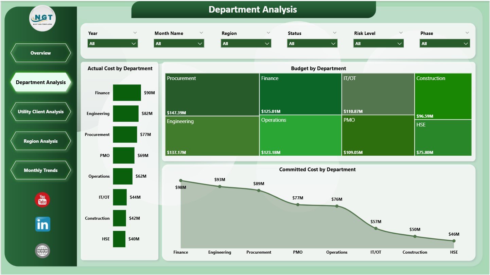Viewport: 490px width, 275px height.
Task: Click the YouTube icon in the sidebar
Action: [x=42, y=200]
